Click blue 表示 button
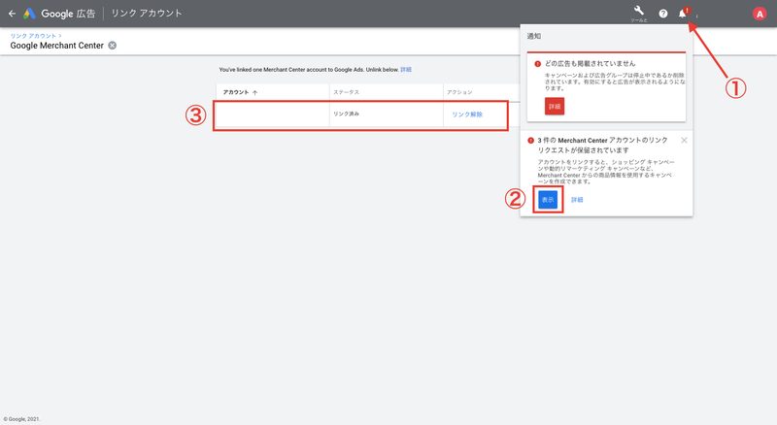This screenshot has height=425, width=777. coord(548,200)
